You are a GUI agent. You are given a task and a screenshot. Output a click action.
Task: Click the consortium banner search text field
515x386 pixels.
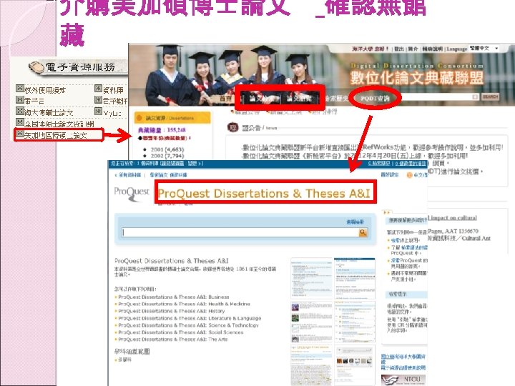click(x=438, y=96)
